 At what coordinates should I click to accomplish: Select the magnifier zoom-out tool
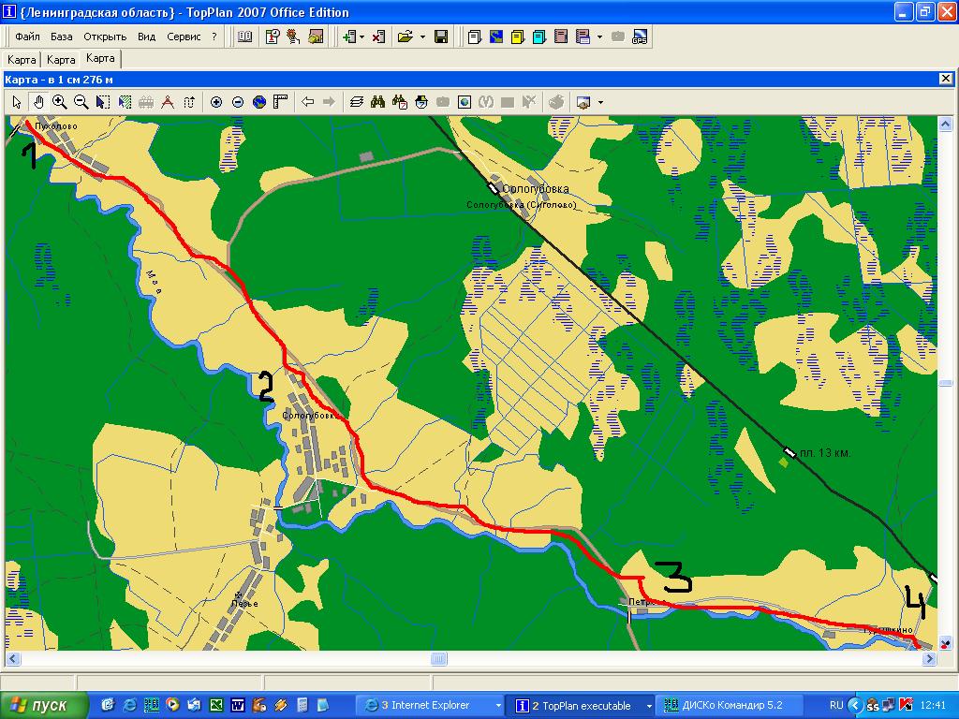click(x=81, y=102)
